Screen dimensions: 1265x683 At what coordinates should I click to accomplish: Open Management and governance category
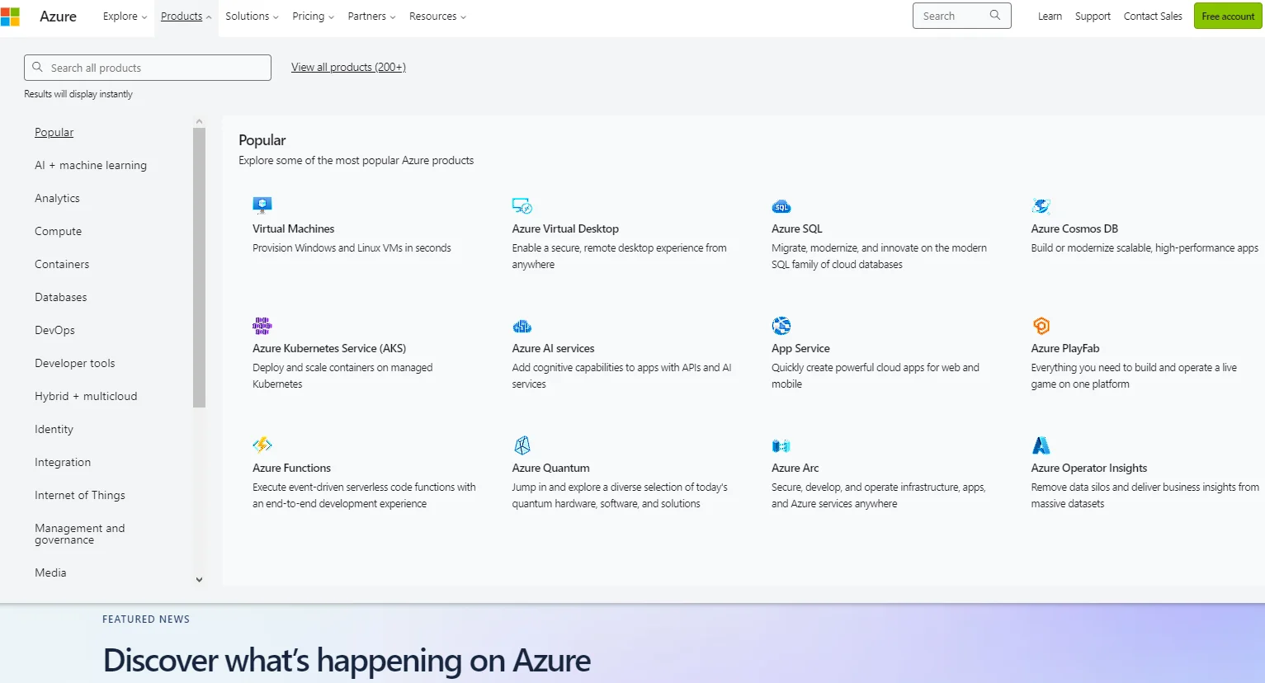click(79, 534)
